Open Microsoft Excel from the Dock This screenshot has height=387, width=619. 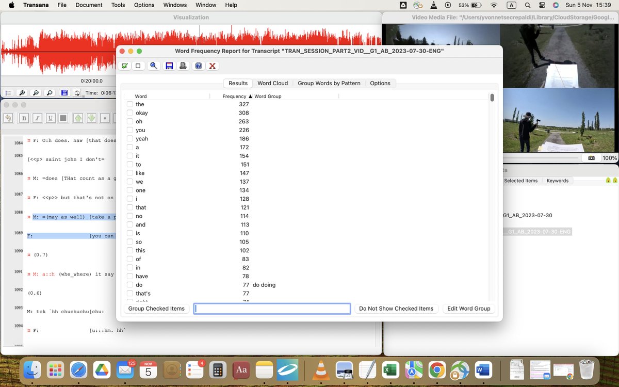click(x=390, y=369)
